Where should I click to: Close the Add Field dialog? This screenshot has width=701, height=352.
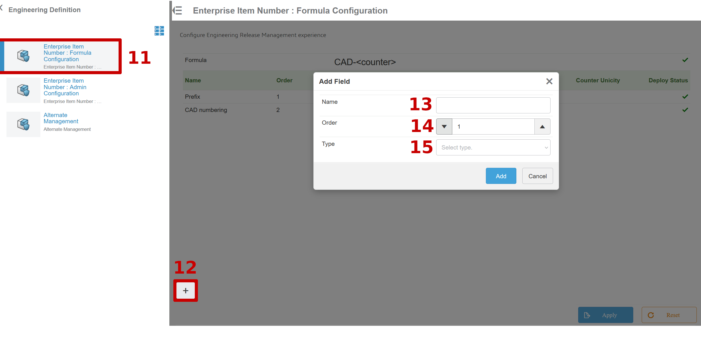click(549, 82)
